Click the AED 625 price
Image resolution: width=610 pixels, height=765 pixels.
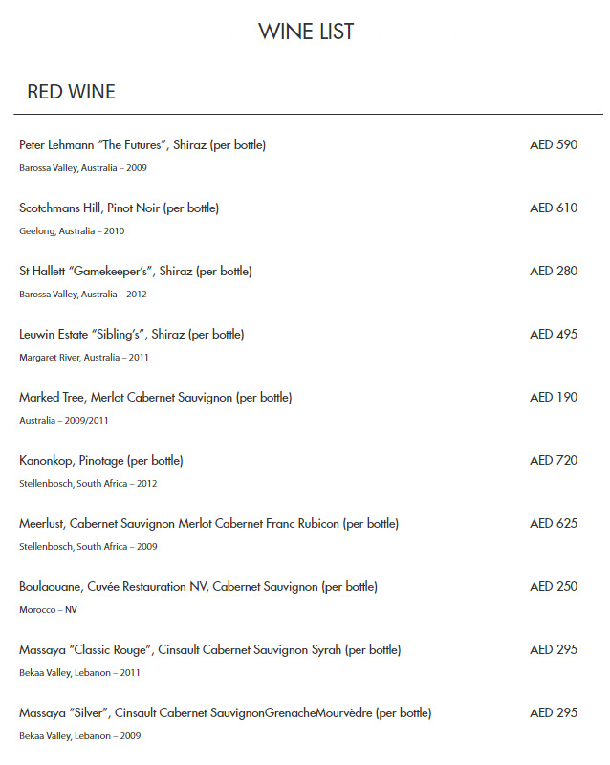[554, 524]
